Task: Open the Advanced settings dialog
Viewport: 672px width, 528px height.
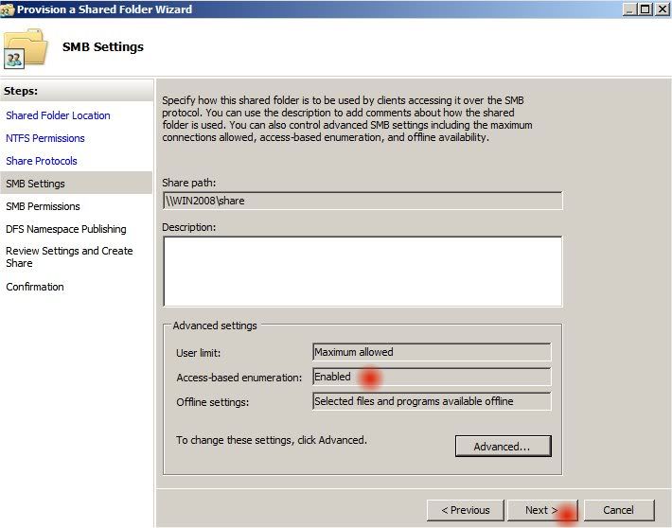Action: 504,446
